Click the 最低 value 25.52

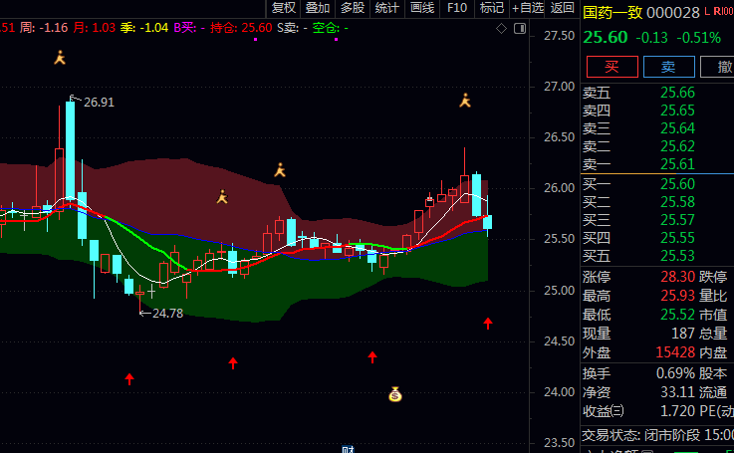point(677,315)
